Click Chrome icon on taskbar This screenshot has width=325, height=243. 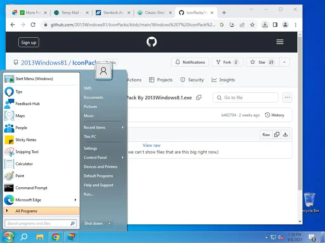(x=55, y=237)
